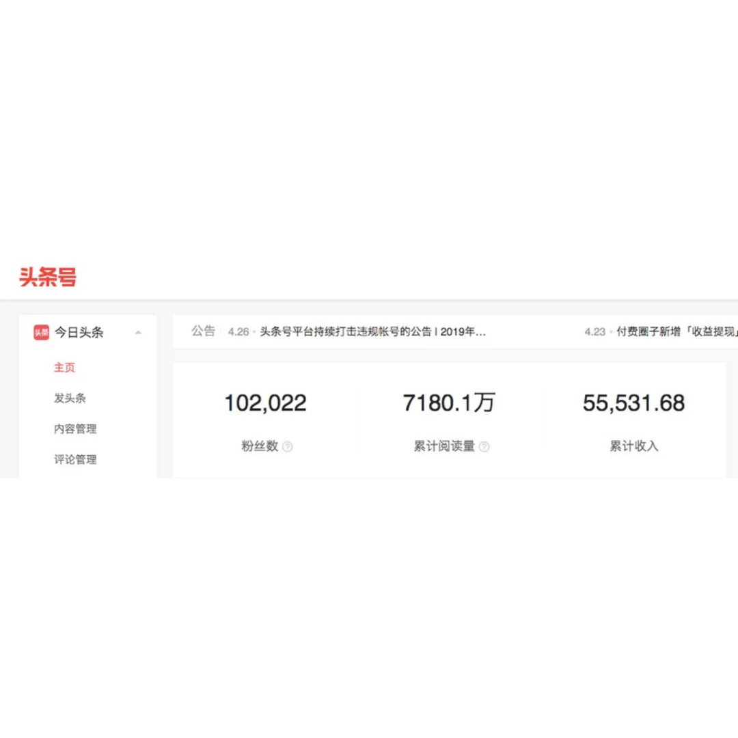The width and height of the screenshot is (738, 738).
Task: Open the 今日头条 sidebar heading
Action: 79,332
